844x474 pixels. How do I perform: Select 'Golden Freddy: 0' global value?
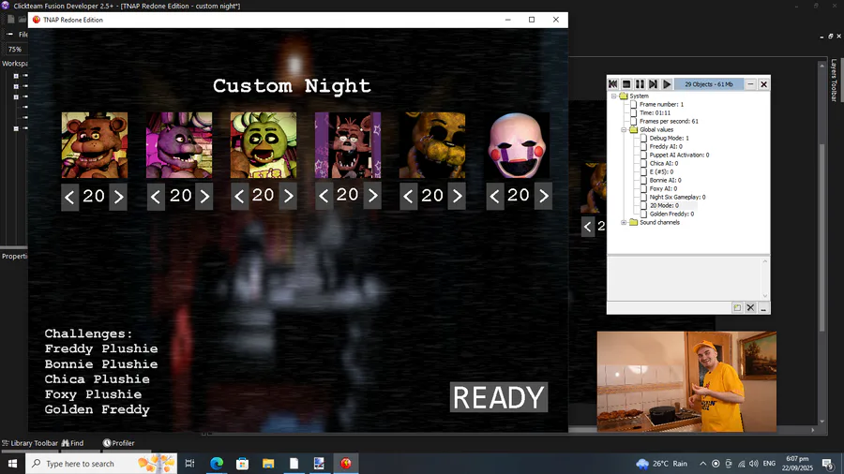671,214
